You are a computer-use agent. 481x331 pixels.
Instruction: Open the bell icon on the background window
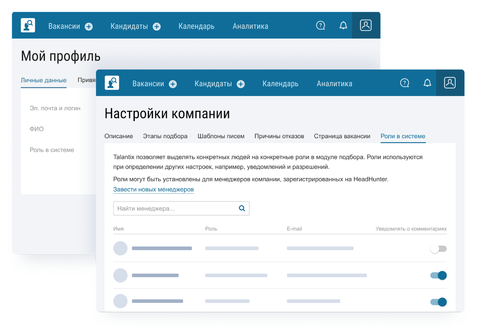coord(343,25)
